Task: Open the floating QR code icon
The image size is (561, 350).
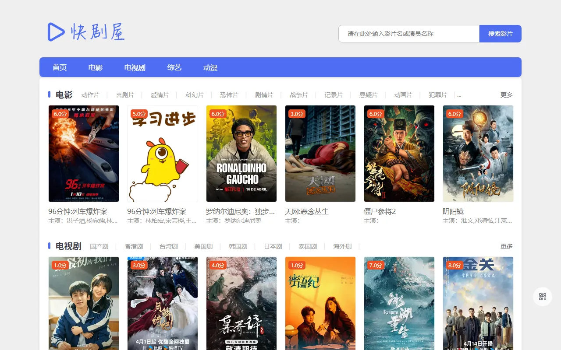Action: (543, 297)
